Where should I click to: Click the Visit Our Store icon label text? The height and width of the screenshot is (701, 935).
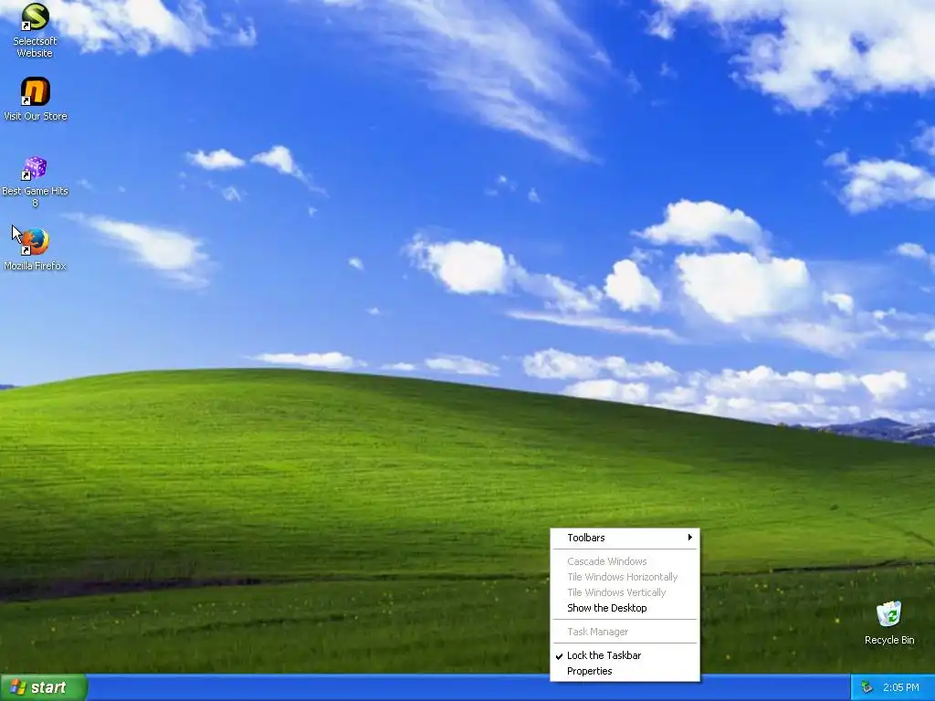coord(36,116)
